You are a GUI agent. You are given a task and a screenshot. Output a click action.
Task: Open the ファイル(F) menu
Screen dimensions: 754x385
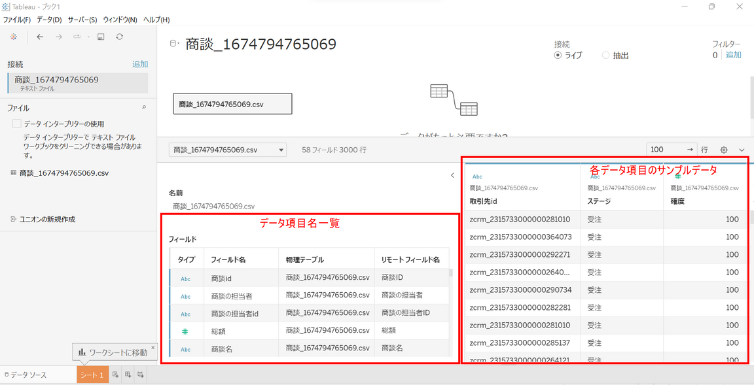point(17,20)
